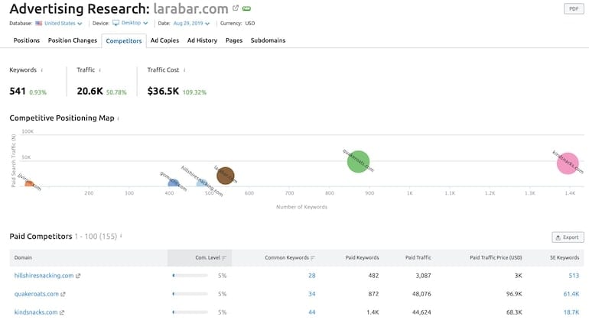Open SE Keywords 513 link
The image size is (589, 323).
(574, 276)
